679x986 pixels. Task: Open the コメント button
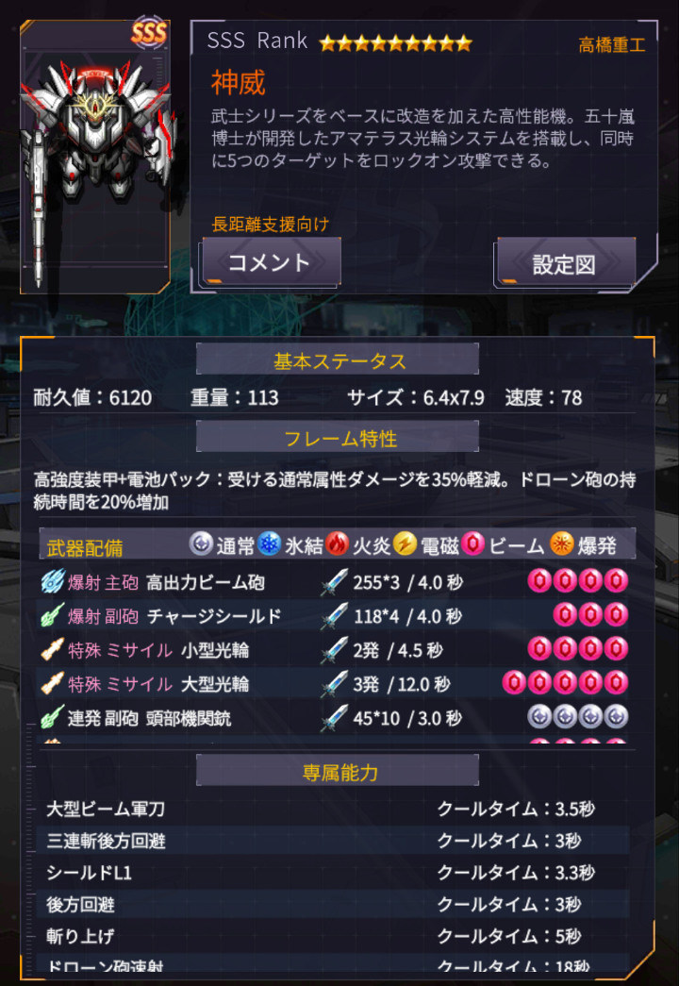271,261
